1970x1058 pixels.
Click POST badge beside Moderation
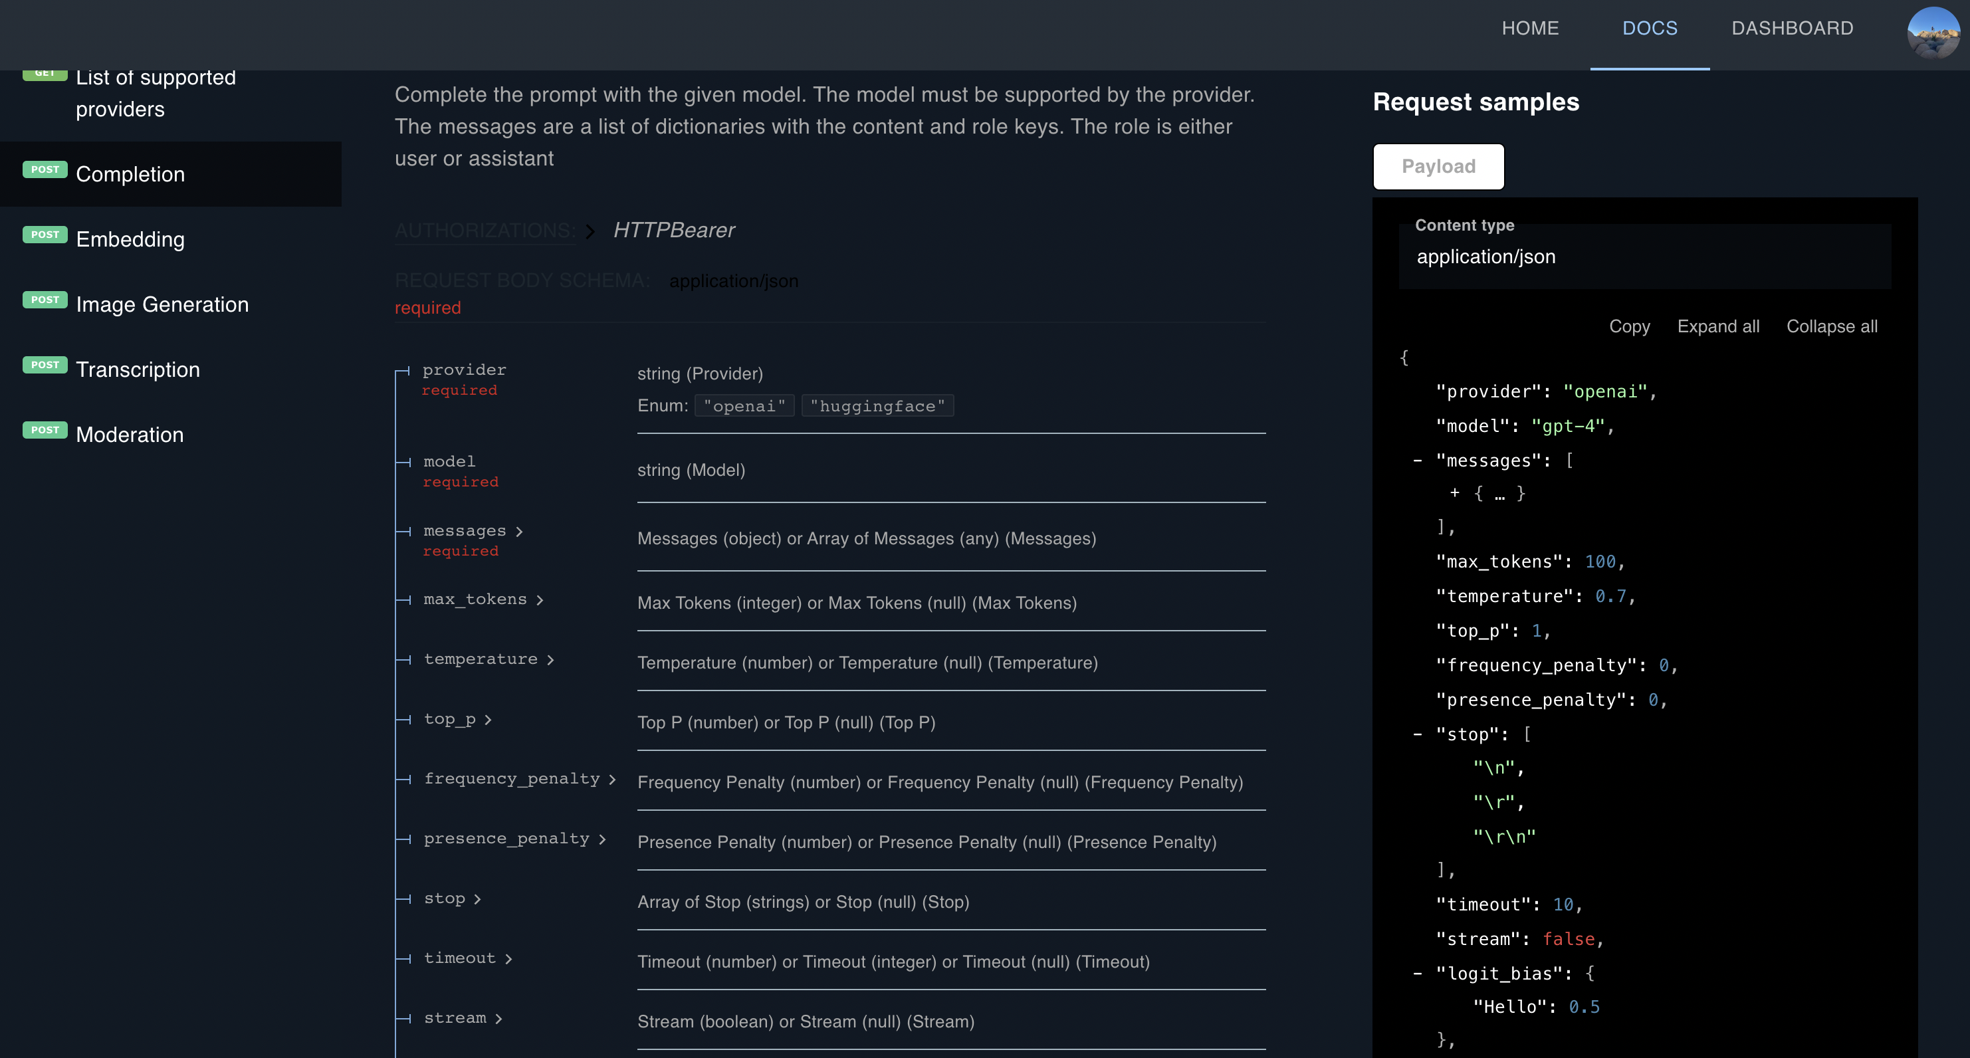pyautogui.click(x=45, y=429)
